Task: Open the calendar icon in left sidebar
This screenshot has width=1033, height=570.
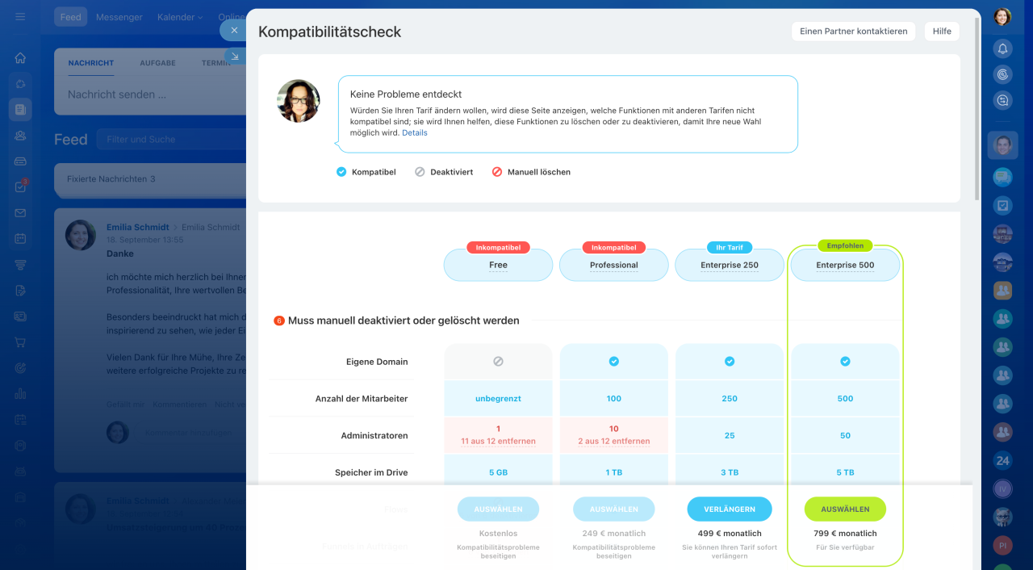Action: (x=20, y=239)
